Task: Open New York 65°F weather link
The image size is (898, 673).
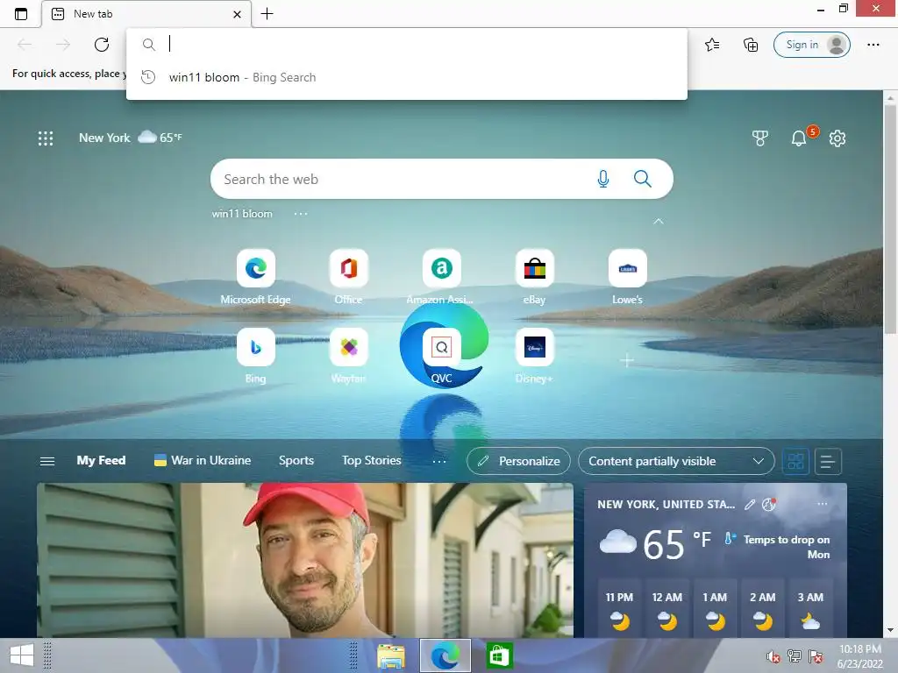Action: point(131,138)
